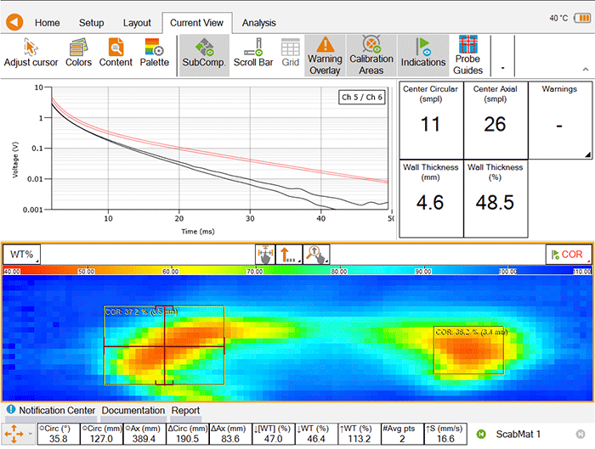This screenshot has width=595, height=449.
Task: Open the WT% data type dropdown
Action: (x=22, y=254)
